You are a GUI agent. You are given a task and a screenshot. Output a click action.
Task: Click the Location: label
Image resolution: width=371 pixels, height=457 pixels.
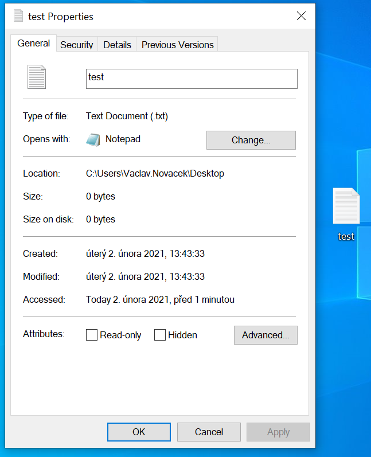pyautogui.click(x=41, y=173)
